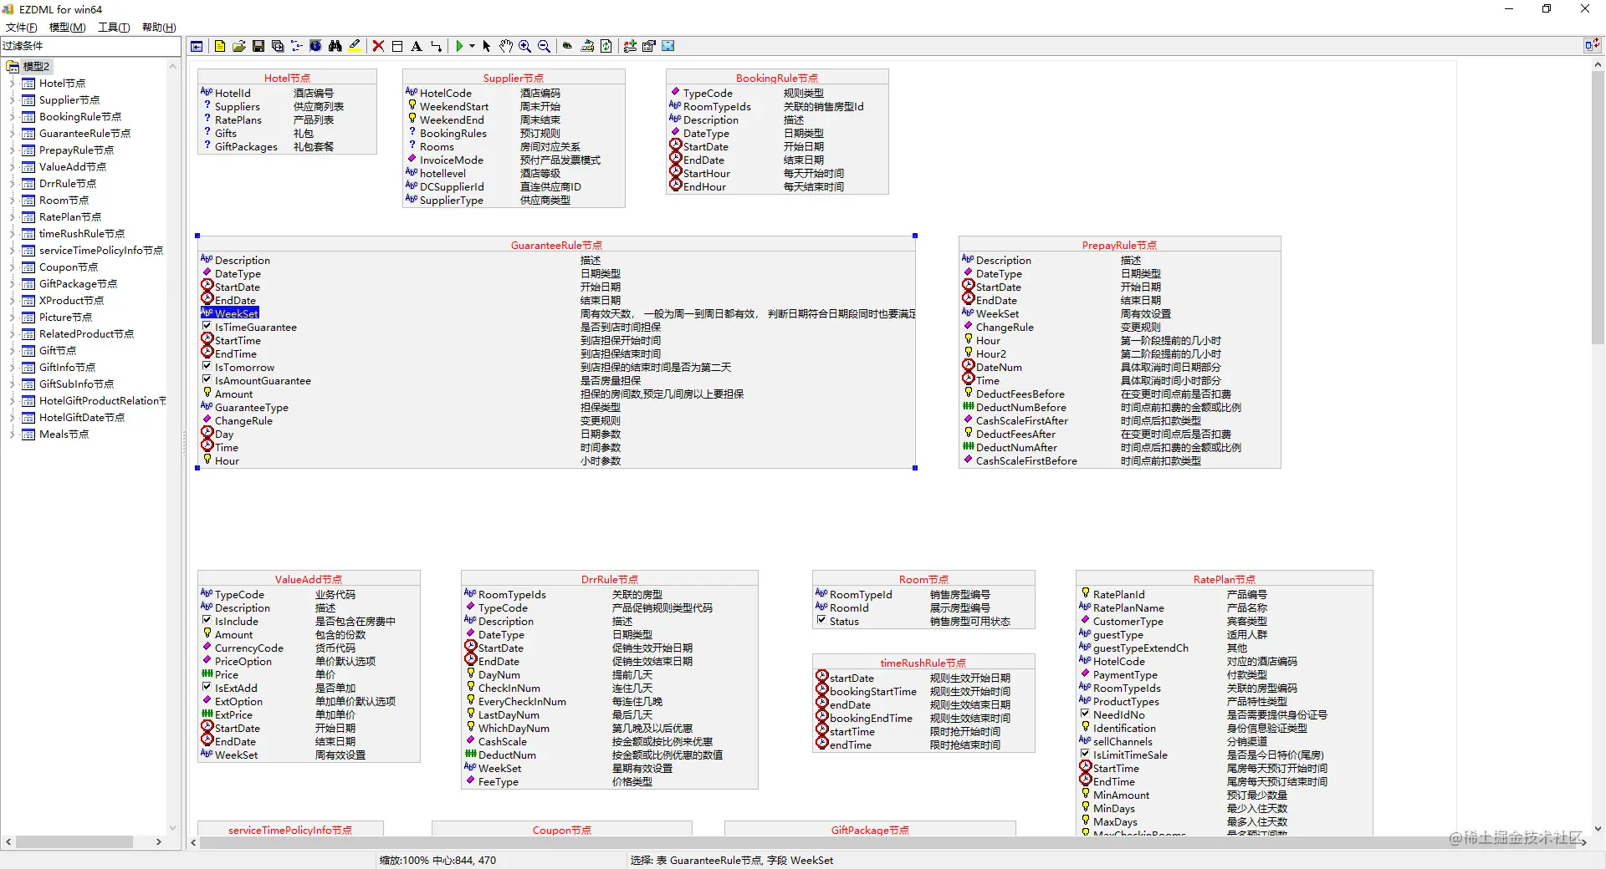Expand the Hotel节点 tree node
Image resolution: width=1606 pixels, height=869 pixels.
pos(12,83)
